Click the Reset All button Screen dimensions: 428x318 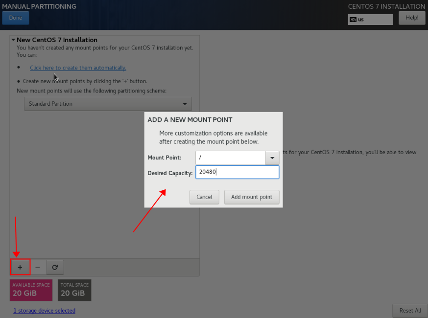(410, 311)
